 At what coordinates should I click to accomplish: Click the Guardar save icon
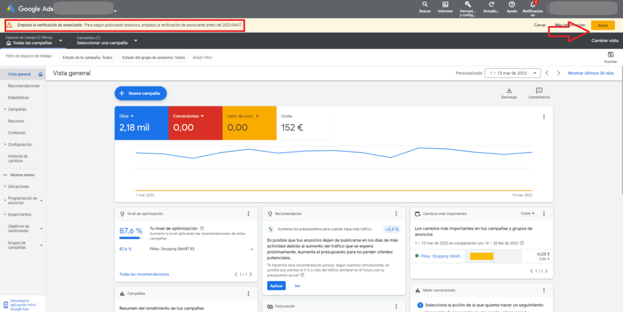click(610, 55)
